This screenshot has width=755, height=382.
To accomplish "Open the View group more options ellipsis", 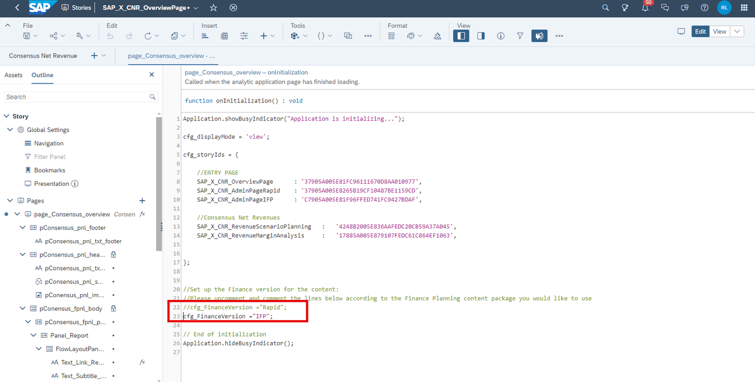I will pyautogui.click(x=559, y=36).
